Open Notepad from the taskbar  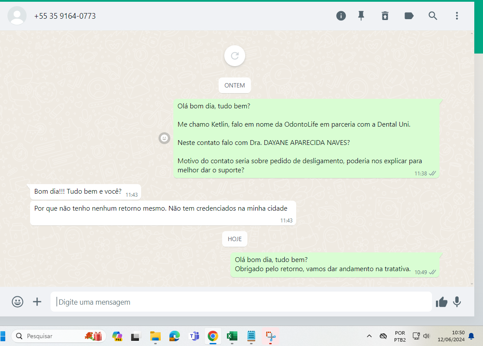click(x=251, y=336)
